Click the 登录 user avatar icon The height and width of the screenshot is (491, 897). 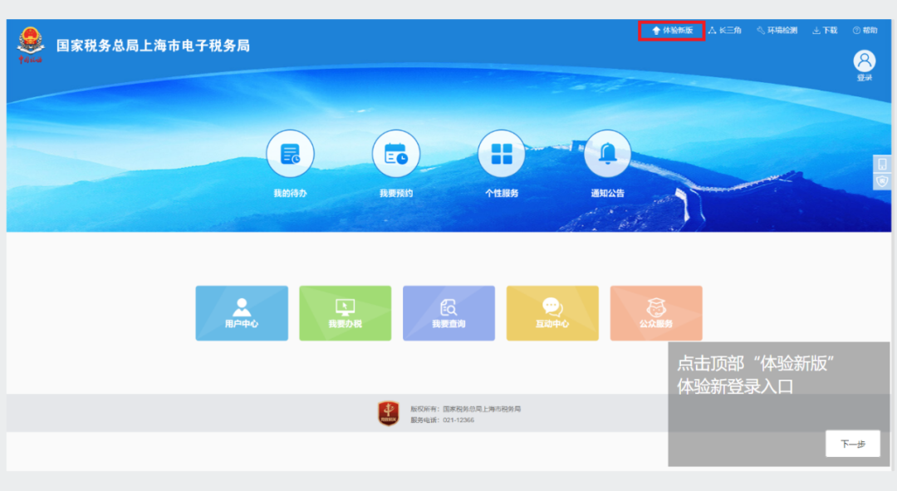(865, 61)
